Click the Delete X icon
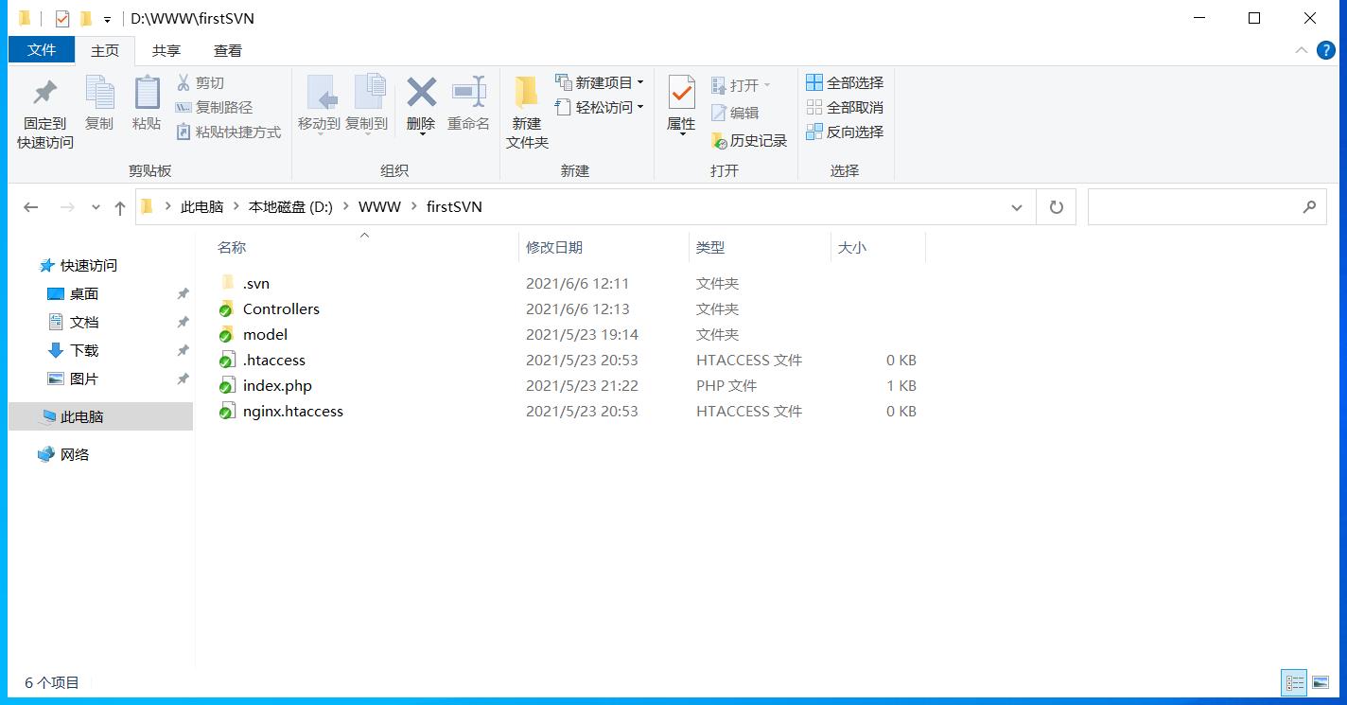This screenshot has width=1347, height=705. pos(421,93)
